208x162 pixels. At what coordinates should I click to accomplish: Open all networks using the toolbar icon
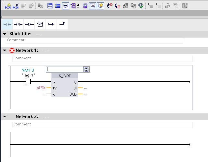coord(50,6)
